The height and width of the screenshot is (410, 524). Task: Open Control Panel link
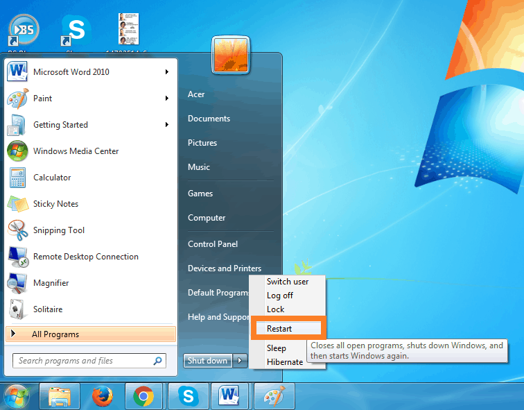click(213, 244)
